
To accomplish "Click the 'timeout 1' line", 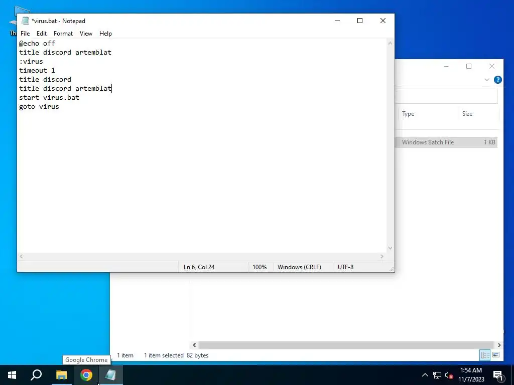I will click(x=37, y=70).
